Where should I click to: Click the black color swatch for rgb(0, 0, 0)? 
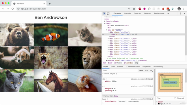pyautogui.click(x=159, y=104)
